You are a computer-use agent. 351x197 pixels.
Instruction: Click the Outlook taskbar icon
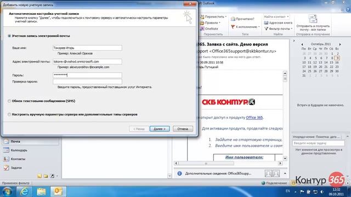coord(58,192)
